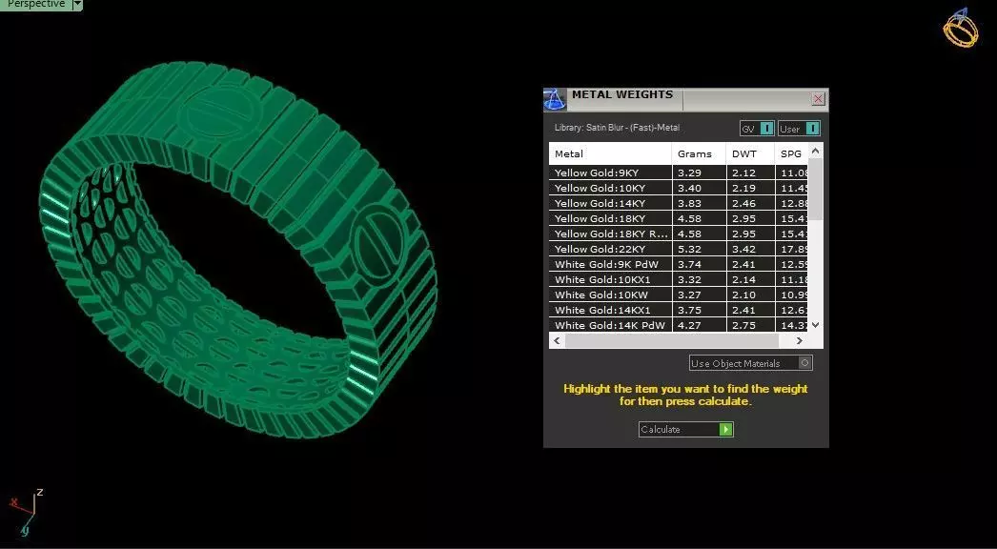The height and width of the screenshot is (549, 997).
Task: Click the horizontal scroll-right arrow
Action: pyautogui.click(x=800, y=340)
